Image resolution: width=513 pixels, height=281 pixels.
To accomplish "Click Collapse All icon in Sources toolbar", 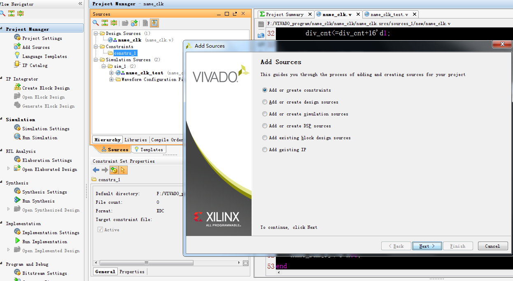I will pyautogui.click(x=105, y=23).
